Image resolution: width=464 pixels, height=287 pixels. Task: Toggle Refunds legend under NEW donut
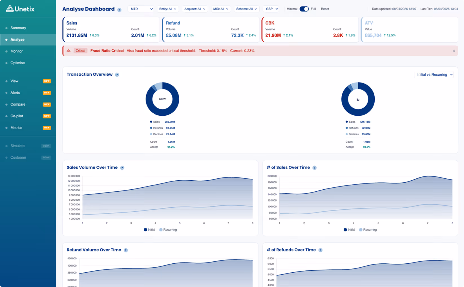156,128
